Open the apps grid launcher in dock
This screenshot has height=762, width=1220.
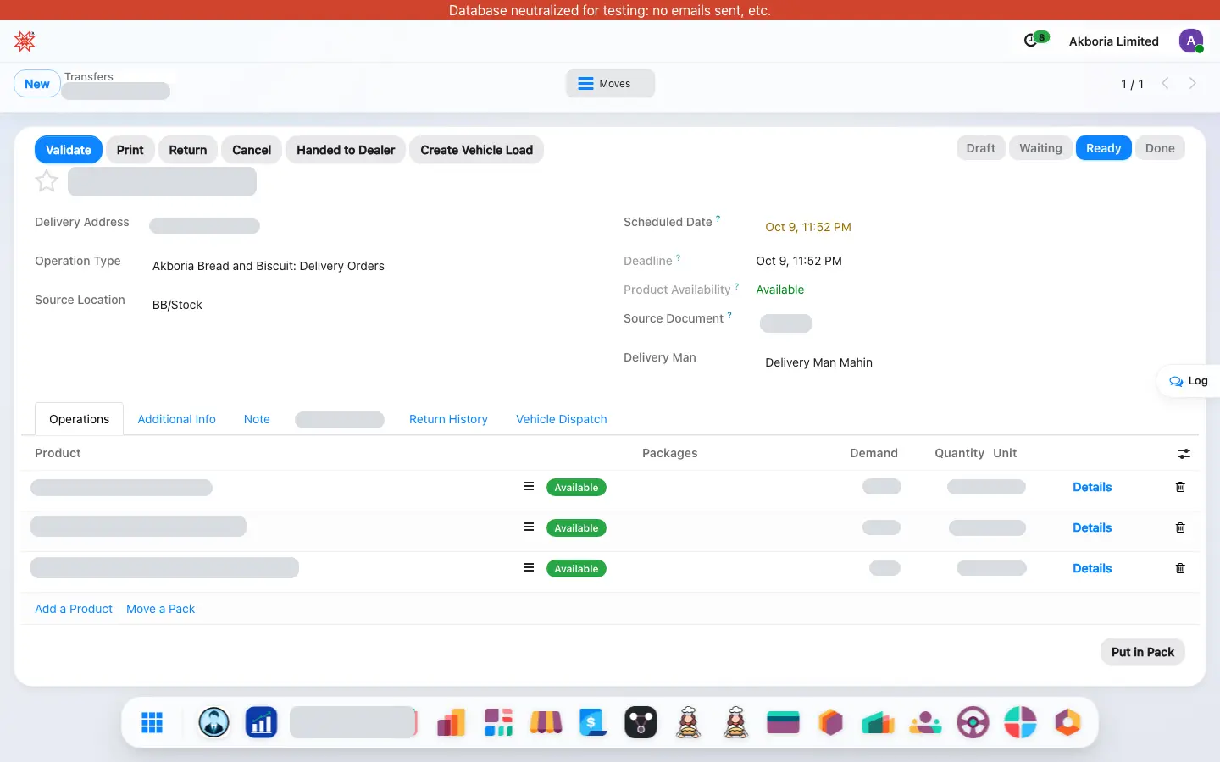point(152,722)
